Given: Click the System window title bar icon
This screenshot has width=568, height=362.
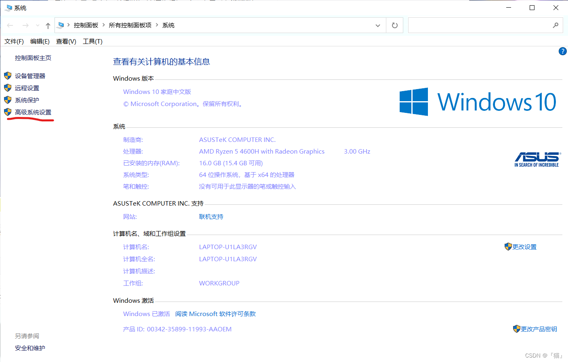Looking at the screenshot, I should click(8, 8).
